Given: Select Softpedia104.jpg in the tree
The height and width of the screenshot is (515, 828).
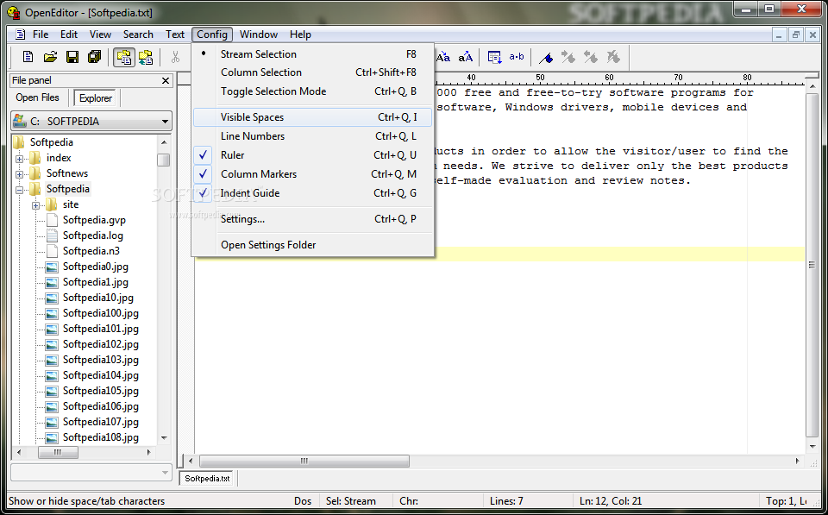Looking at the screenshot, I should [101, 375].
